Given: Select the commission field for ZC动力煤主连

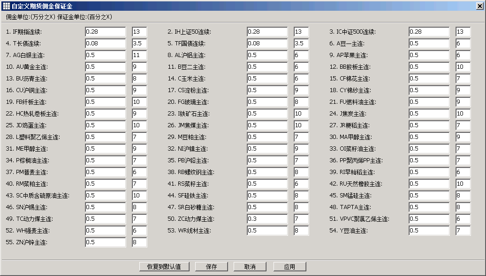Looking at the screenshot, I should (x=267, y=219).
